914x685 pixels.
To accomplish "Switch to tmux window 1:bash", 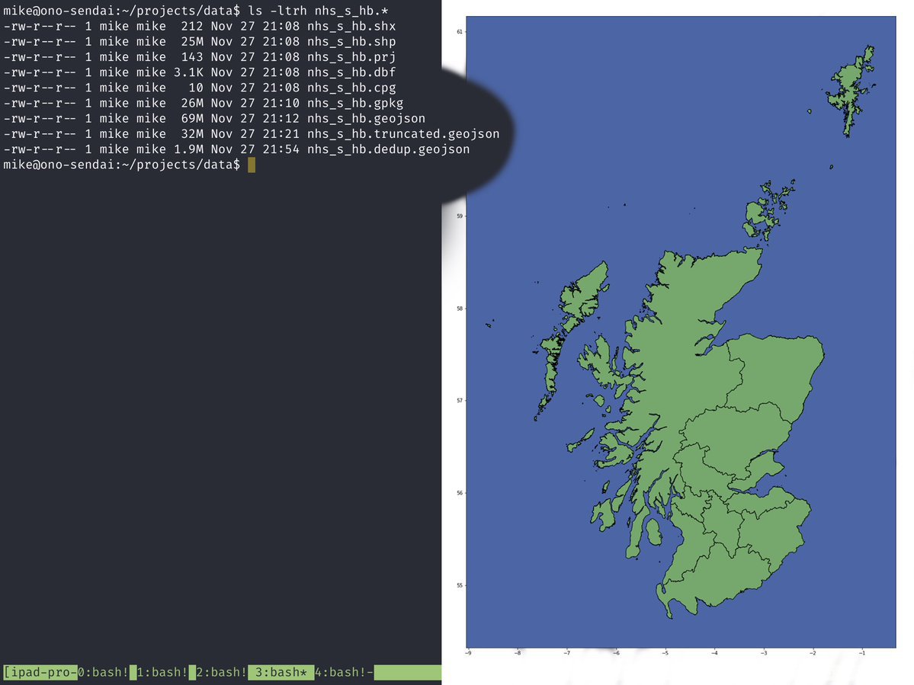I will click(162, 672).
